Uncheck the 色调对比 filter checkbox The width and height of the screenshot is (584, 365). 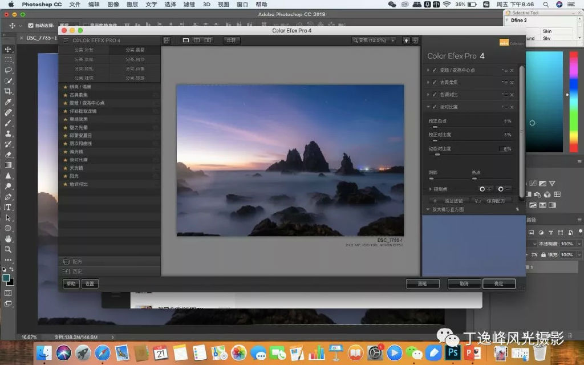click(x=435, y=95)
